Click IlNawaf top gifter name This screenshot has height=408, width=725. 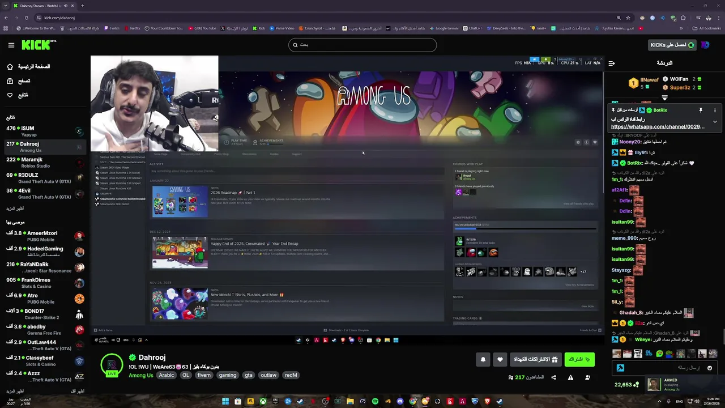point(649,80)
